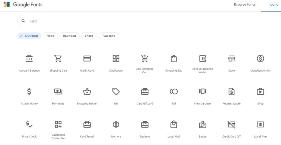Switch to the Icons tab
The width and height of the screenshot is (281, 145).
274,4
